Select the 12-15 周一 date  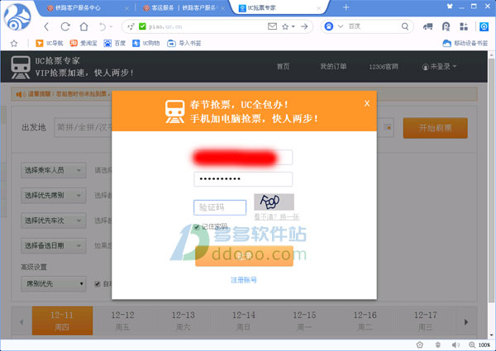304,320
